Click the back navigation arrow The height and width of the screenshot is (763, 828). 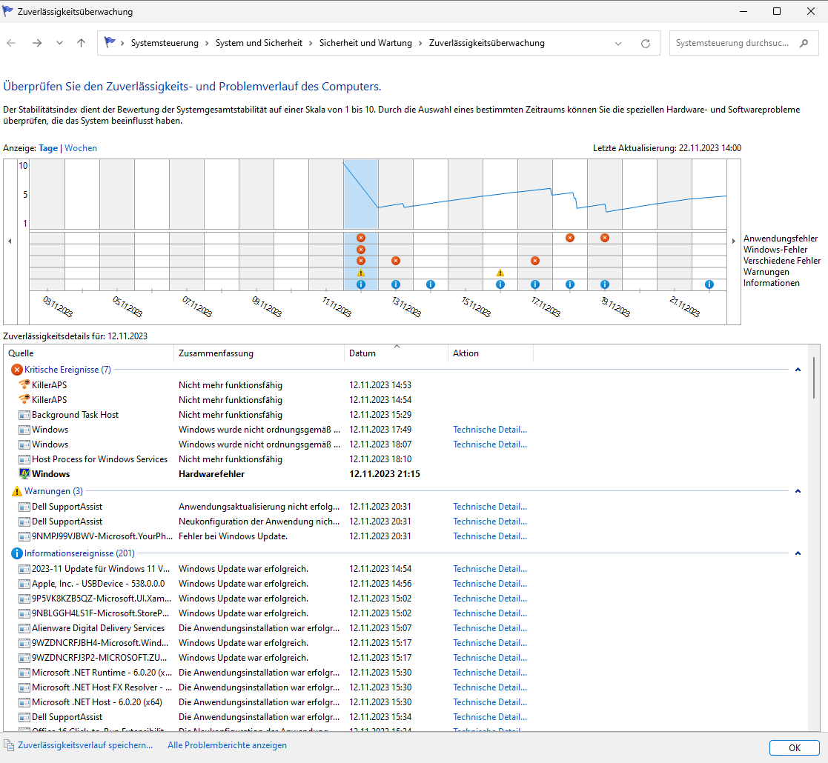[x=11, y=43]
